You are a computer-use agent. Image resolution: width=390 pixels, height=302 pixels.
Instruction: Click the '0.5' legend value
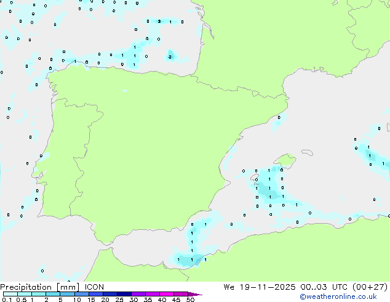21,300
